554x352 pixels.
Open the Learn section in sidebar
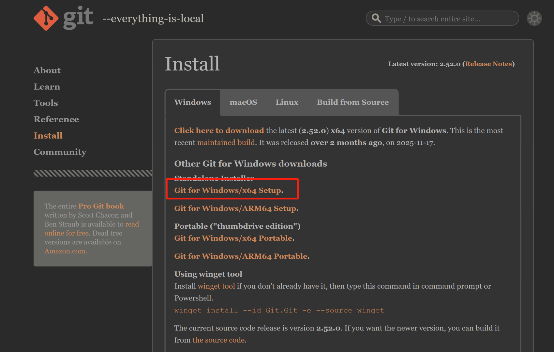pos(47,86)
